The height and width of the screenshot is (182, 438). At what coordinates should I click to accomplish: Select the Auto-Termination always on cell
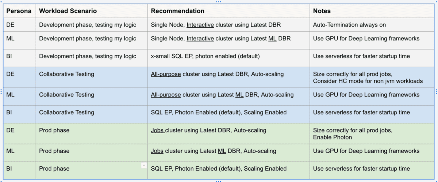point(349,25)
